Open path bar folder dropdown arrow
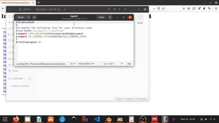Image resolution: width=219 pixels, height=123 pixels. point(64,9)
